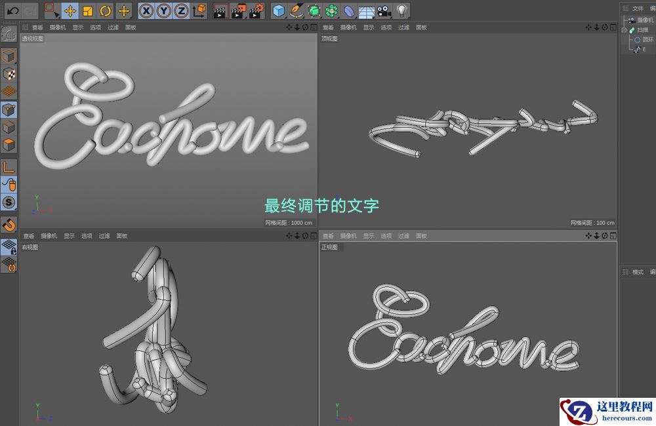Enable snapping with the magnet icon
656x426 pixels.
(x=9, y=226)
